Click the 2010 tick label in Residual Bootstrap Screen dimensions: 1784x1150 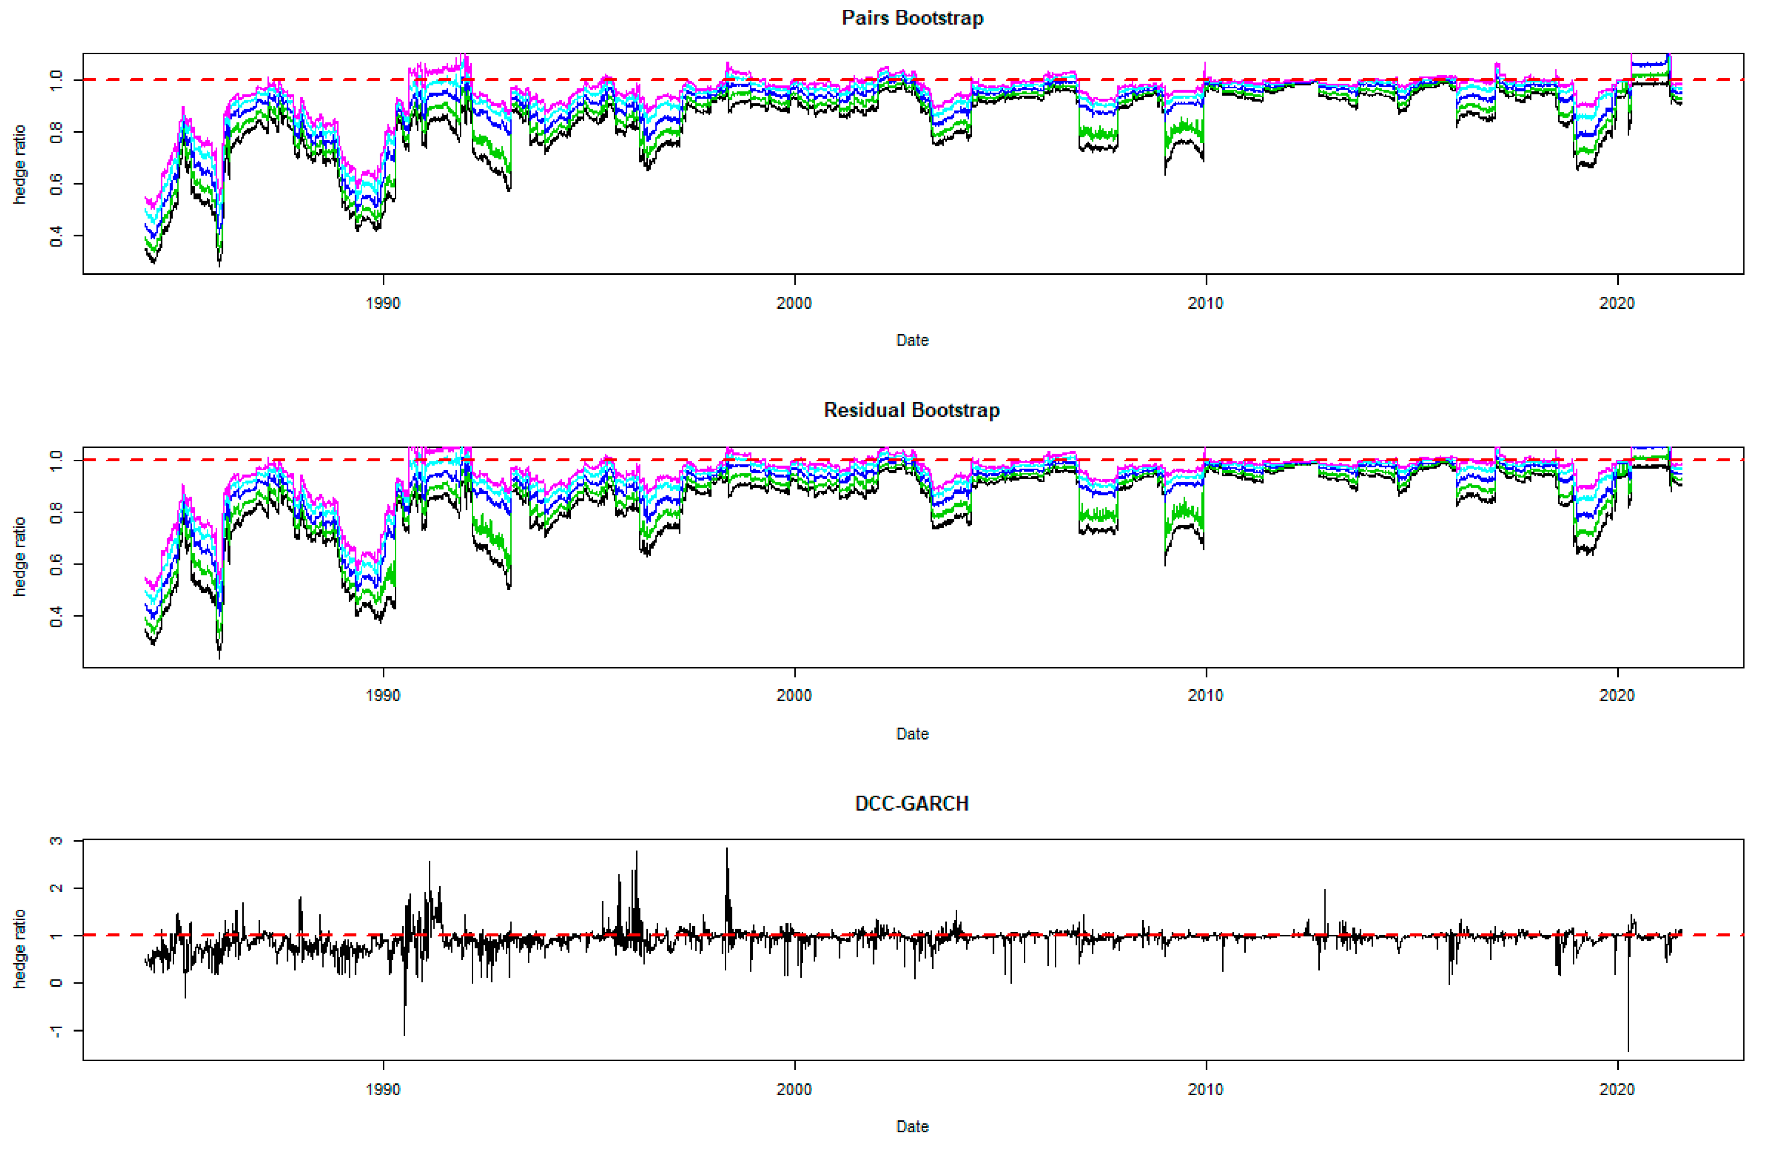(x=1205, y=696)
